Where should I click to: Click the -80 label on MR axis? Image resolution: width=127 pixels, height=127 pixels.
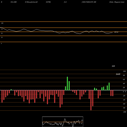point(124,108)
